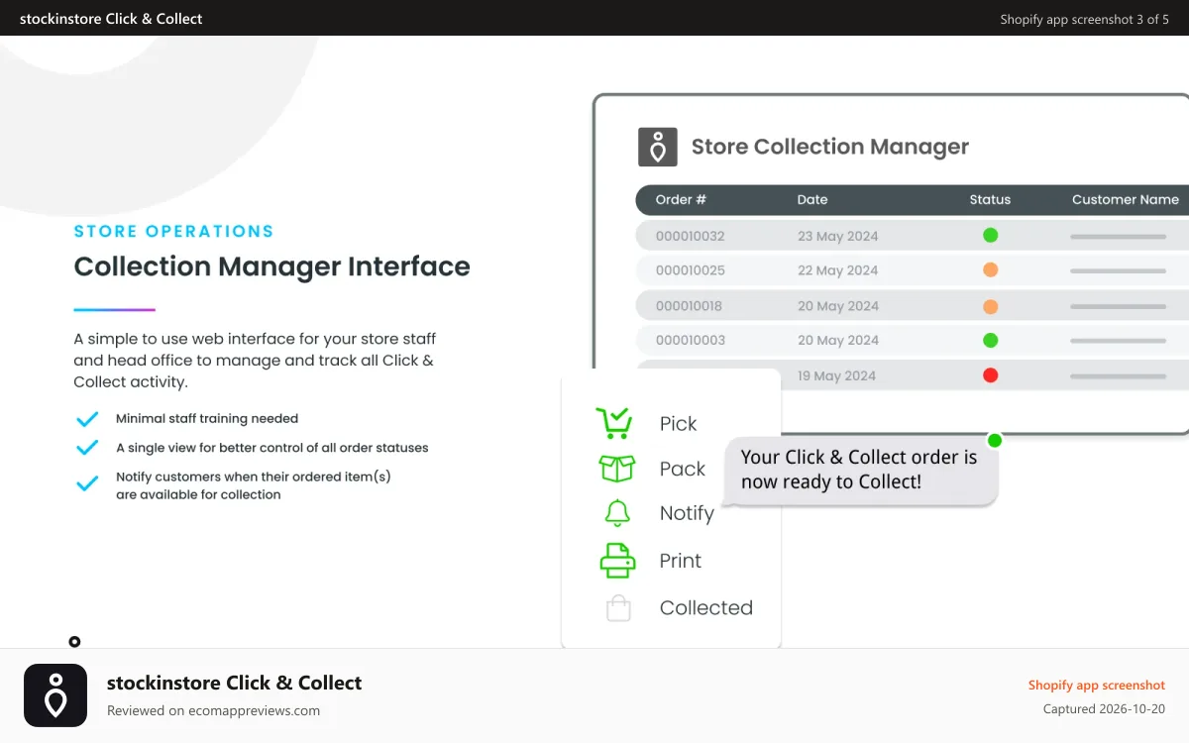Click the Order # column header
Image resolution: width=1189 pixels, height=743 pixels.
pyautogui.click(x=681, y=199)
